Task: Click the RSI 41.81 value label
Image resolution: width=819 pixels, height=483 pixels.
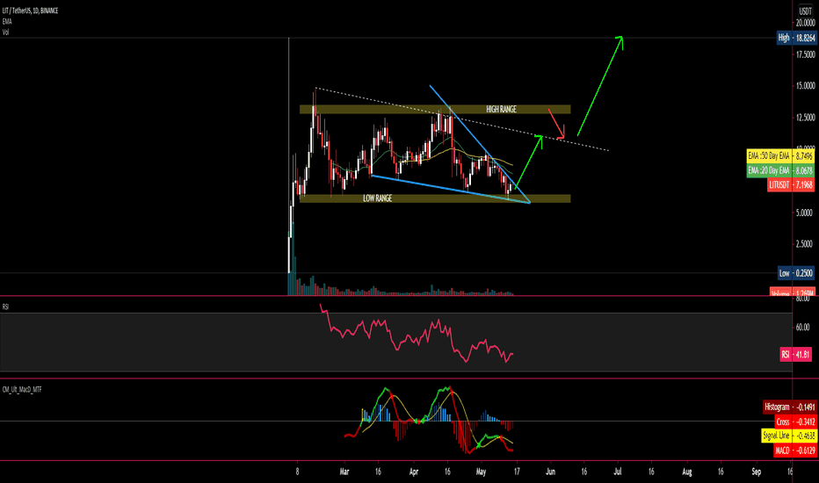Action: pyautogui.click(x=795, y=355)
